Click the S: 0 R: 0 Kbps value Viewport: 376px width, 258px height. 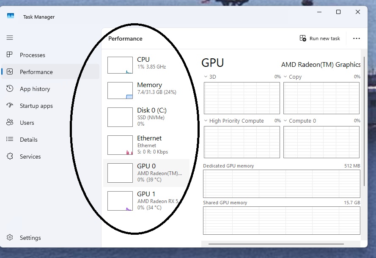click(153, 152)
